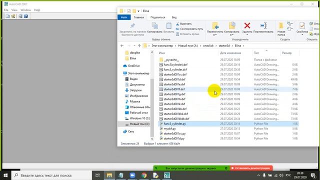Viewport: 320px width, 180px height.
Task: Switch to the Поделиться ribbon tab
Action: pos(158,17)
